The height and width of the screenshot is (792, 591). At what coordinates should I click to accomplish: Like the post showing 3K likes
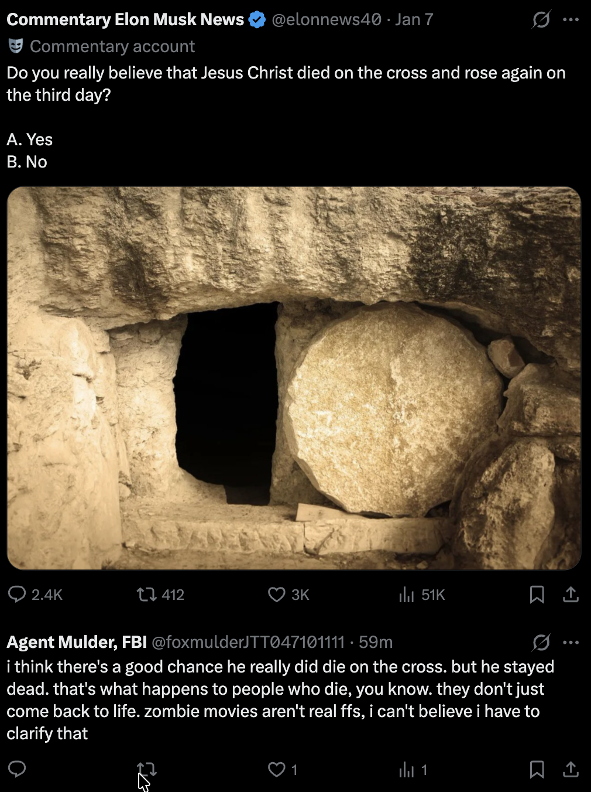point(288,595)
